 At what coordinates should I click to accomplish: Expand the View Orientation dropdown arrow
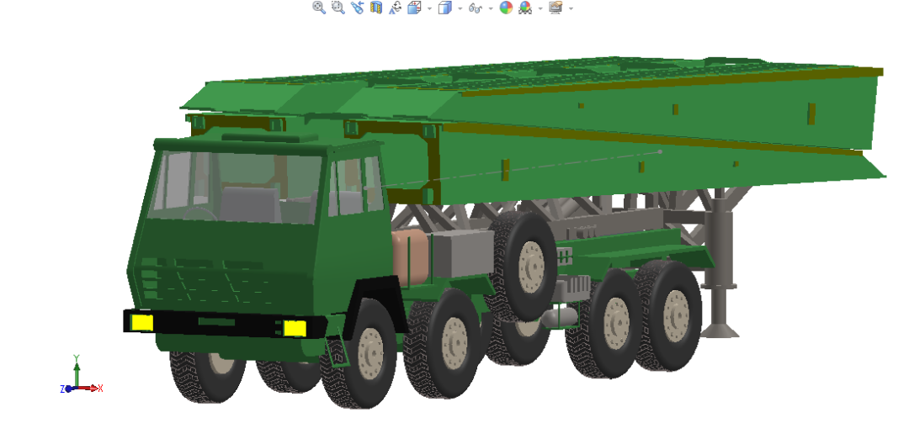pyautogui.click(x=429, y=8)
